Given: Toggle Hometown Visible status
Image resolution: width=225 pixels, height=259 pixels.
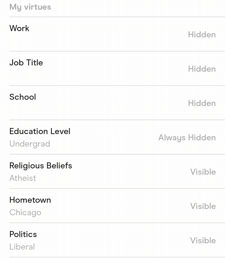Looking at the screenshot, I should click(x=203, y=206).
